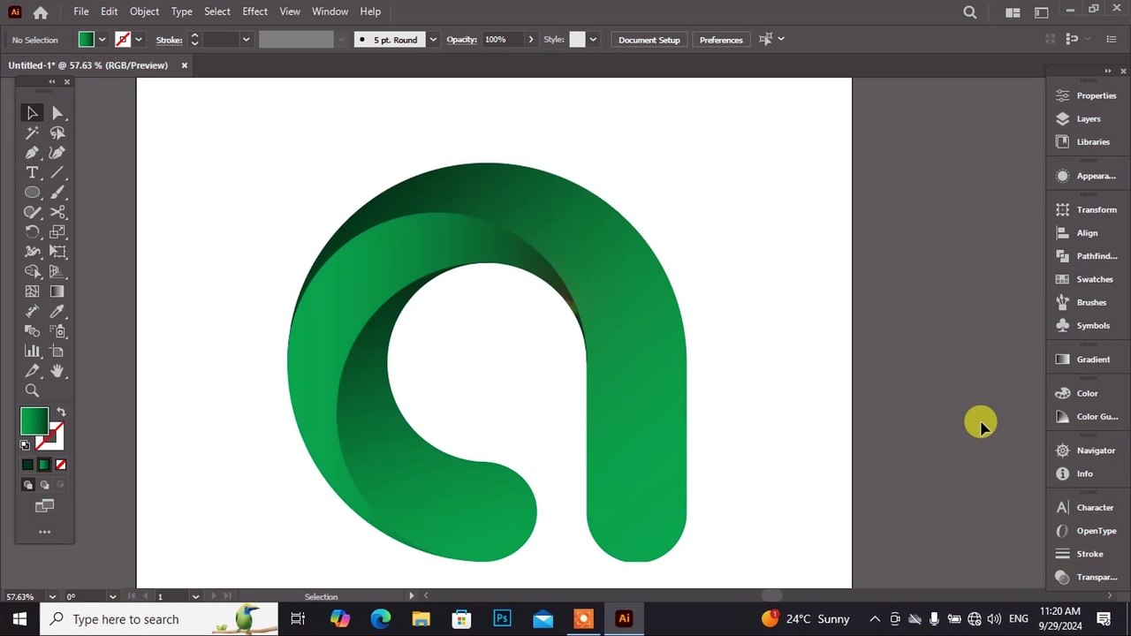Select the Curvature tool
The image size is (1131, 636).
pos(57,153)
